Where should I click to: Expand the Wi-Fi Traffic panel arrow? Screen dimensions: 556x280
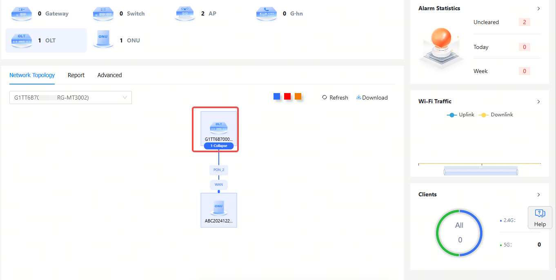(x=538, y=102)
